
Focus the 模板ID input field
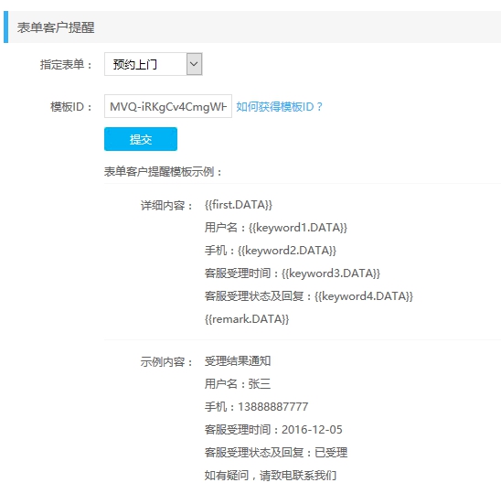167,106
